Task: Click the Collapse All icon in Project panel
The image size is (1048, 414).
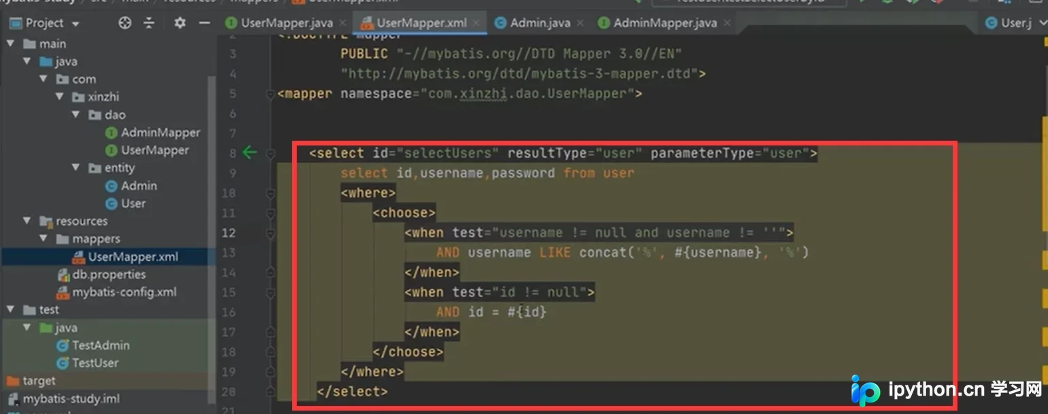Action: tap(150, 23)
